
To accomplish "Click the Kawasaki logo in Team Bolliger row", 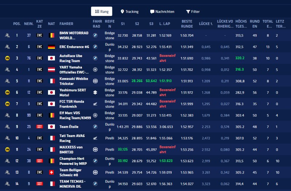I will click(x=95, y=172).
